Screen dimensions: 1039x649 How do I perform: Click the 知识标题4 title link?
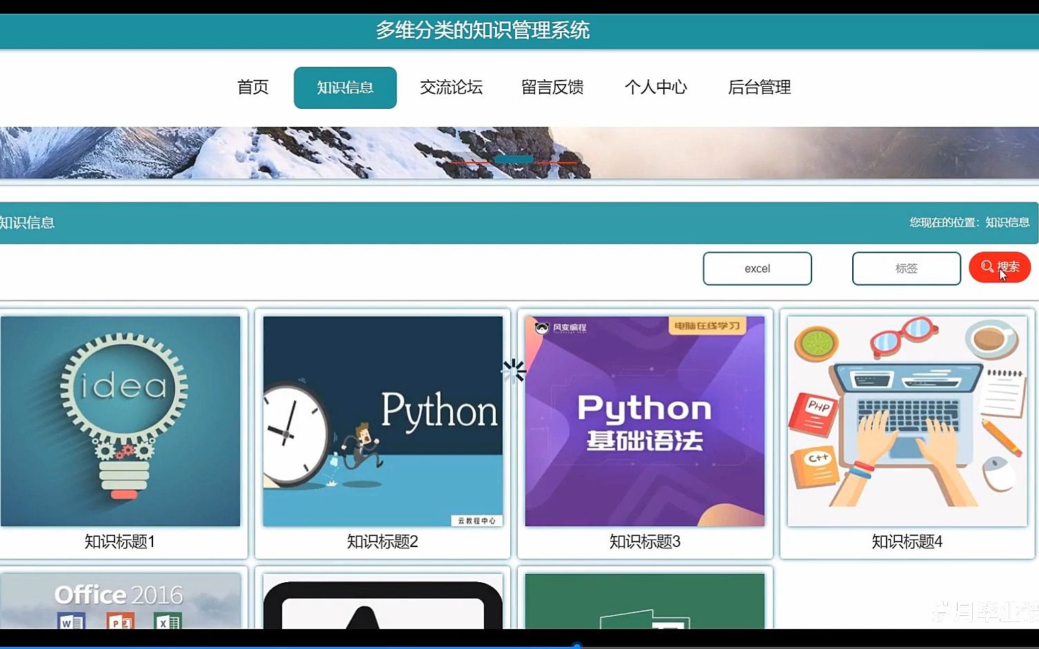[x=907, y=542]
